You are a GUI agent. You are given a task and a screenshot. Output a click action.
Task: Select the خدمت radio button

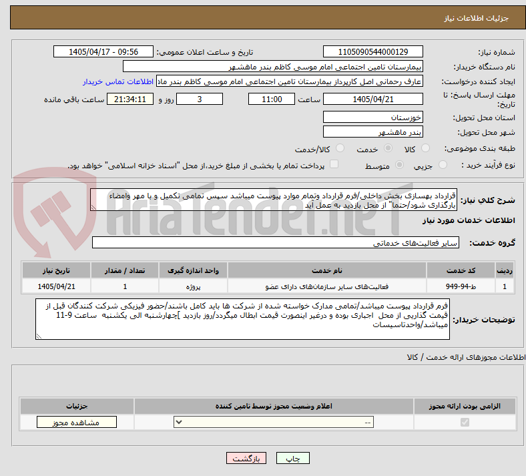[388, 148]
